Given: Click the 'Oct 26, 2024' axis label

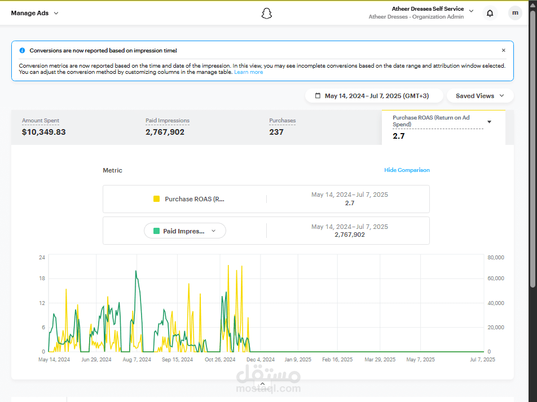Looking at the screenshot, I should (220, 360).
